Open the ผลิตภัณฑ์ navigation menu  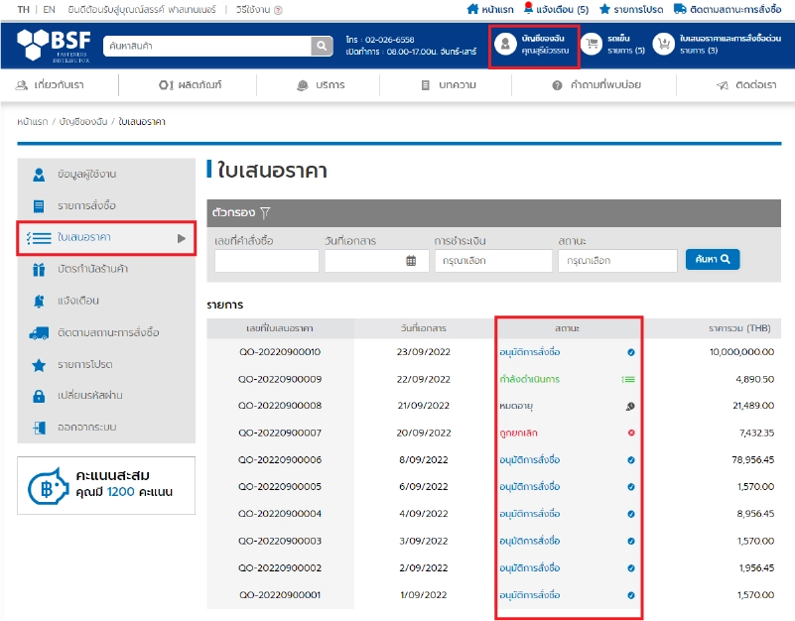coord(190,85)
